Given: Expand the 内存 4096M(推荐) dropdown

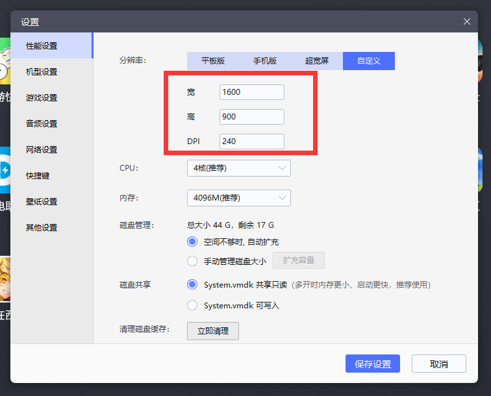Looking at the screenshot, I should click(239, 198).
